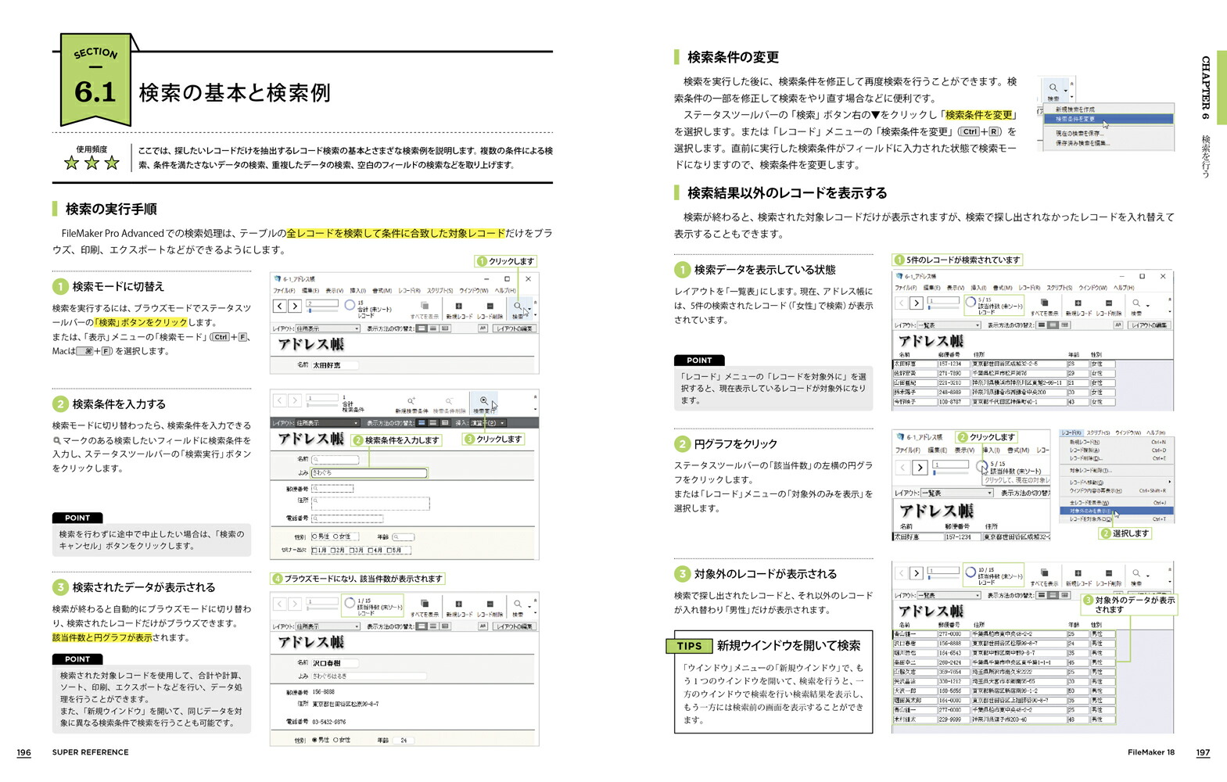Viewport: 1227px width, 782px height.
Task: Open 一覧表 layout dropdown in the five-women list window
Action: [x=949, y=325]
